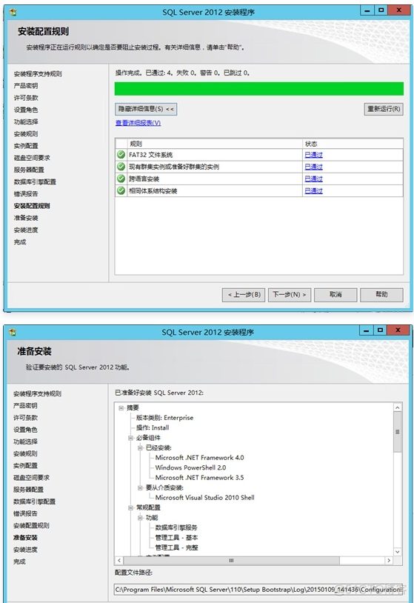Collapse the 功能 tree node
Screen dimensions: 414x603
coord(140,518)
